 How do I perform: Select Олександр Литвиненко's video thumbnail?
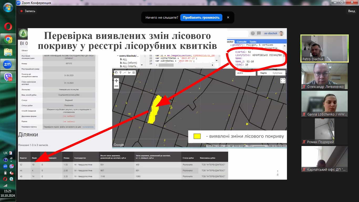pyautogui.click(x=325, y=76)
